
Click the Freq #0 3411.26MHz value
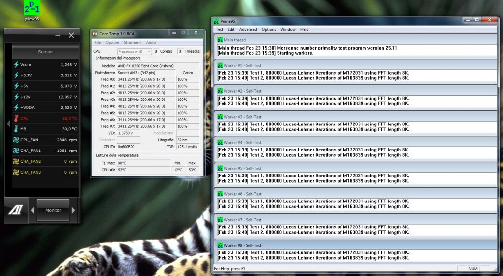146,79
